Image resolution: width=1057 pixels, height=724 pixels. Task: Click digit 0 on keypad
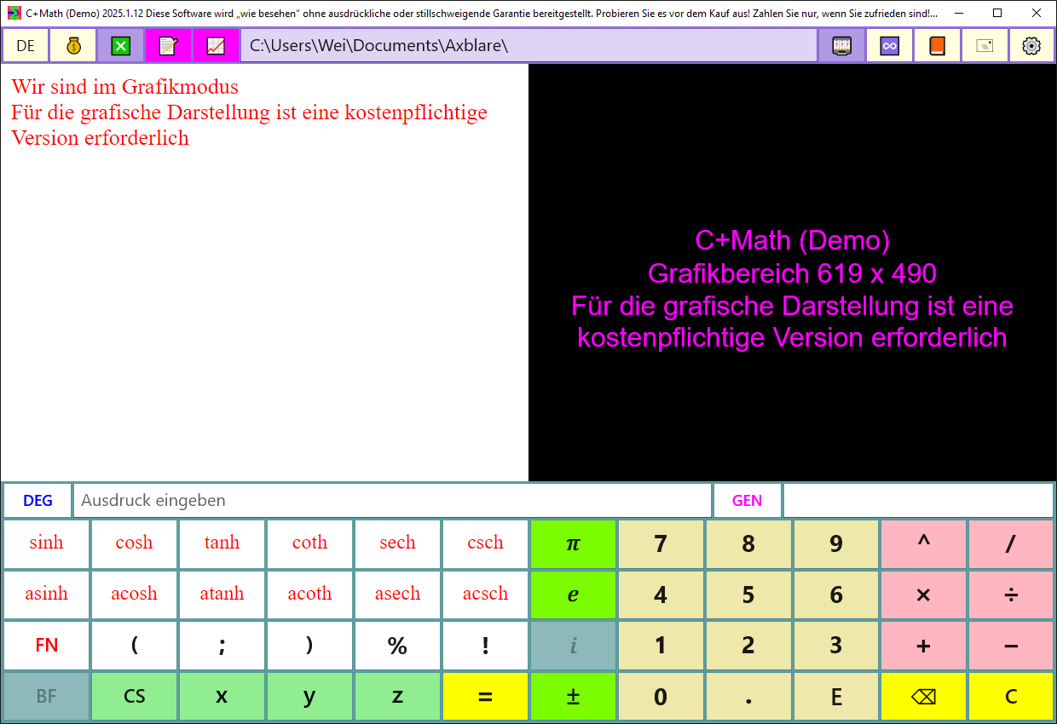tap(661, 697)
